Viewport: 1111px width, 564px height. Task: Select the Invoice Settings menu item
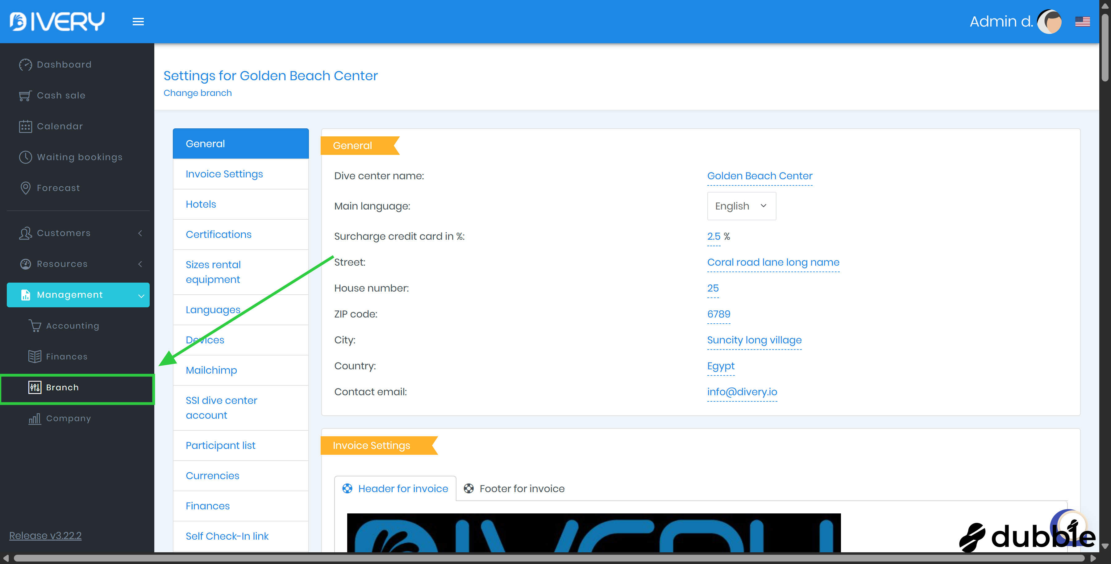[224, 174]
